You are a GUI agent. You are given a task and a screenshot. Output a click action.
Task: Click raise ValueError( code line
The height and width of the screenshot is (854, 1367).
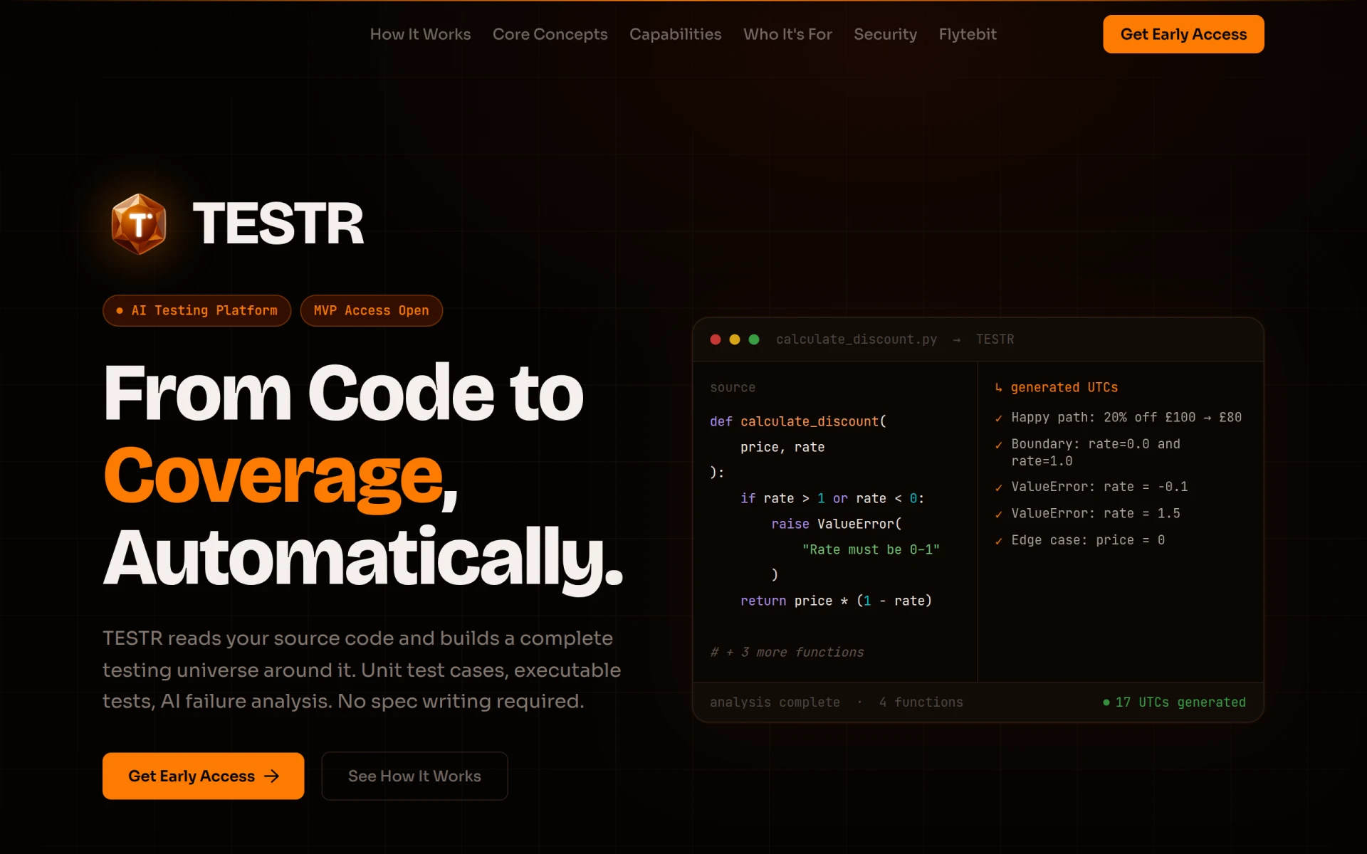coord(837,524)
